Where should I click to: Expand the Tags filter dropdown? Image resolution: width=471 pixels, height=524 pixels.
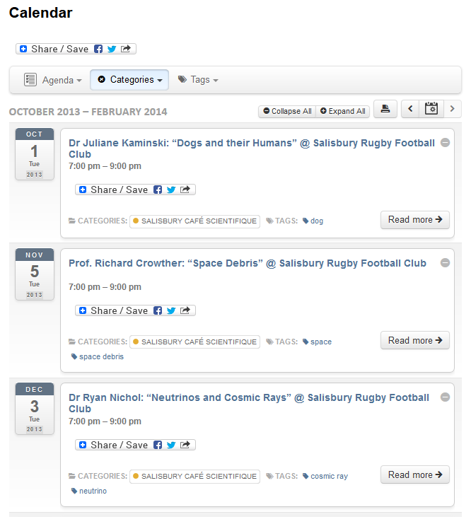click(198, 80)
